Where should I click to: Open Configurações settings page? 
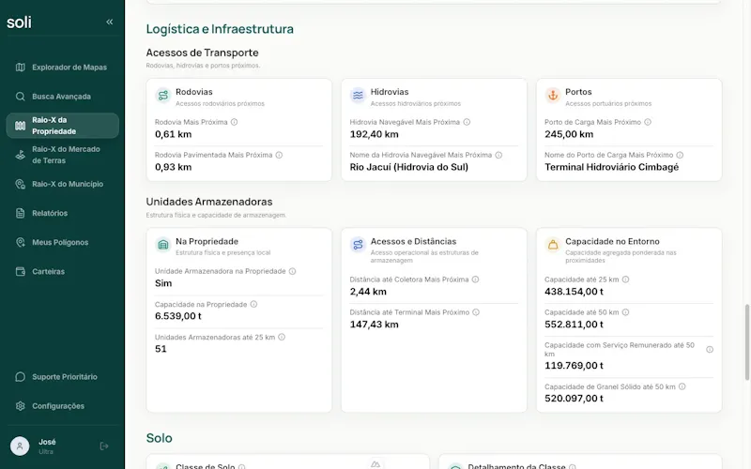coord(62,406)
